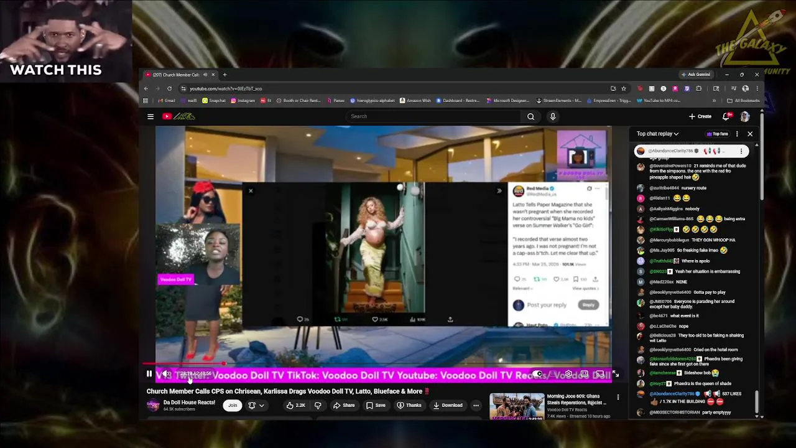Expand notification bell dropdown for channel

(256, 405)
